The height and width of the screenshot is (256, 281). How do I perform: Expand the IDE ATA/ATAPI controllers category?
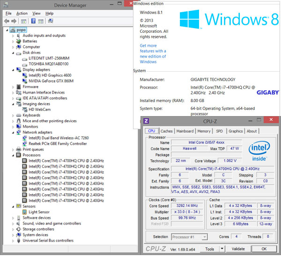[x=13, y=98]
